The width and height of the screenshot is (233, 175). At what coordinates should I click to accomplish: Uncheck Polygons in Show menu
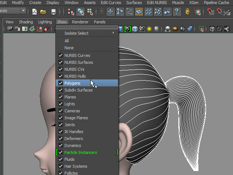pos(60,83)
